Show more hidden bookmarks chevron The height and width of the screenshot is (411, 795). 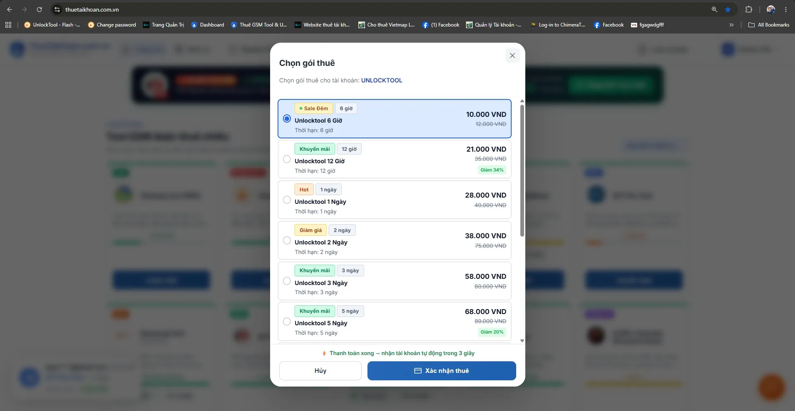[x=732, y=25]
